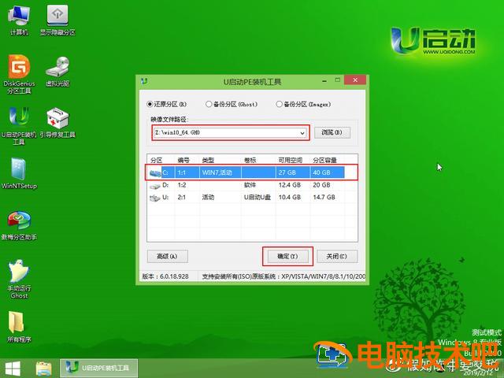
Task: Click the 分区 column header
Action: click(x=157, y=160)
